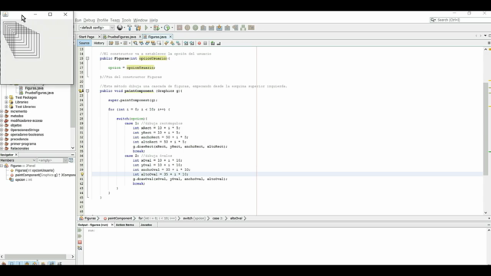
Task: Switch to the Action Items tab
Action: (124, 225)
